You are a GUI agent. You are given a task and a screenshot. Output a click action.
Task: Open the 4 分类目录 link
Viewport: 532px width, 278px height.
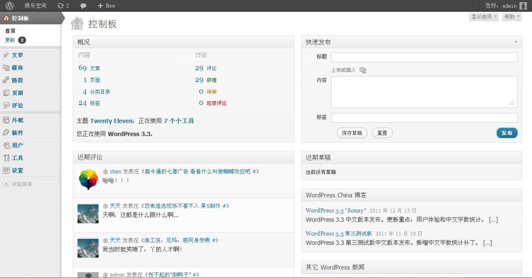pos(96,91)
